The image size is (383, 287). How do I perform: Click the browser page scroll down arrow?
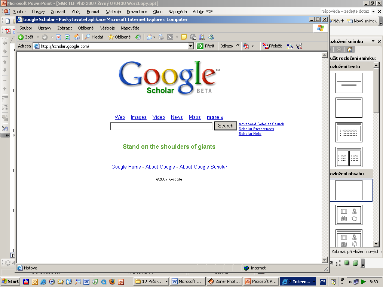click(324, 260)
